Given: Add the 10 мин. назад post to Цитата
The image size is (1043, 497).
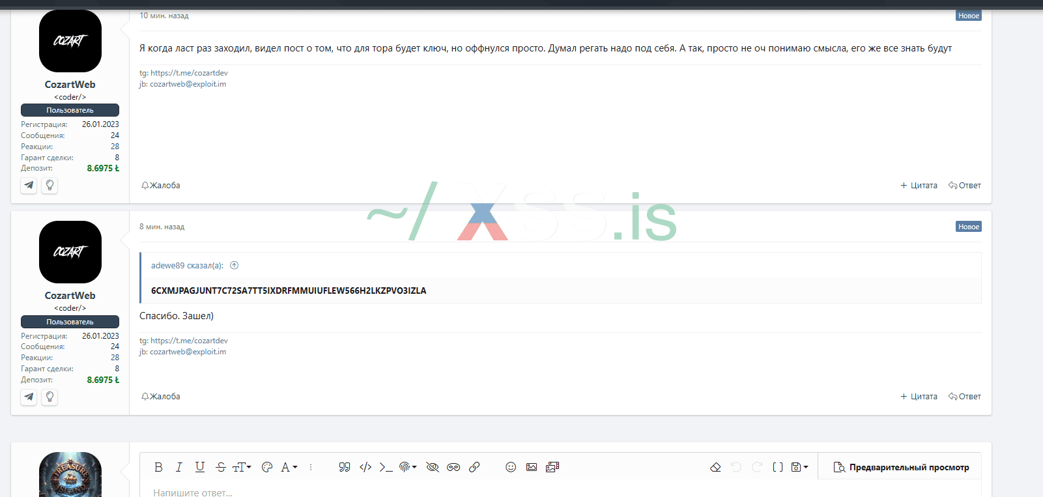Looking at the screenshot, I should [919, 186].
